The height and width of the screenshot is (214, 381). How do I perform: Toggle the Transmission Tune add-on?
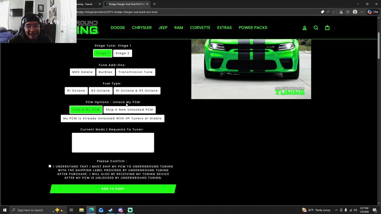[x=135, y=72]
